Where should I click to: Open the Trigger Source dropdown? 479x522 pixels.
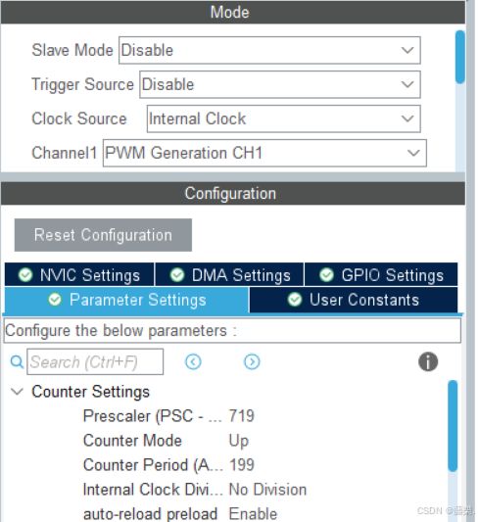(x=280, y=84)
